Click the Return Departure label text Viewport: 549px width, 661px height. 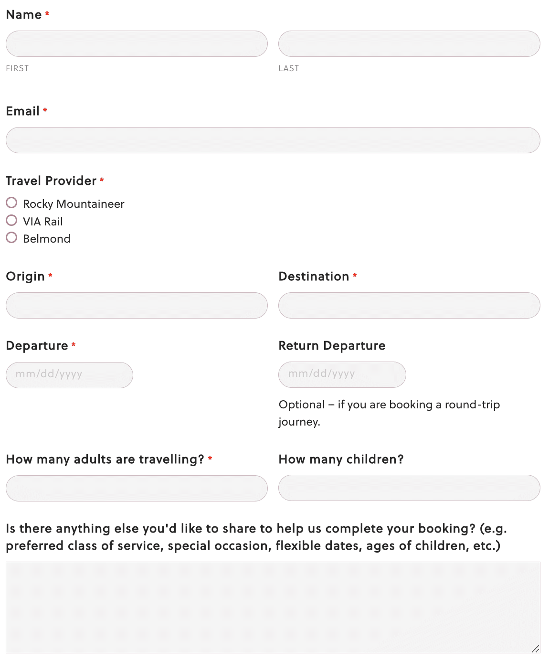click(x=332, y=346)
